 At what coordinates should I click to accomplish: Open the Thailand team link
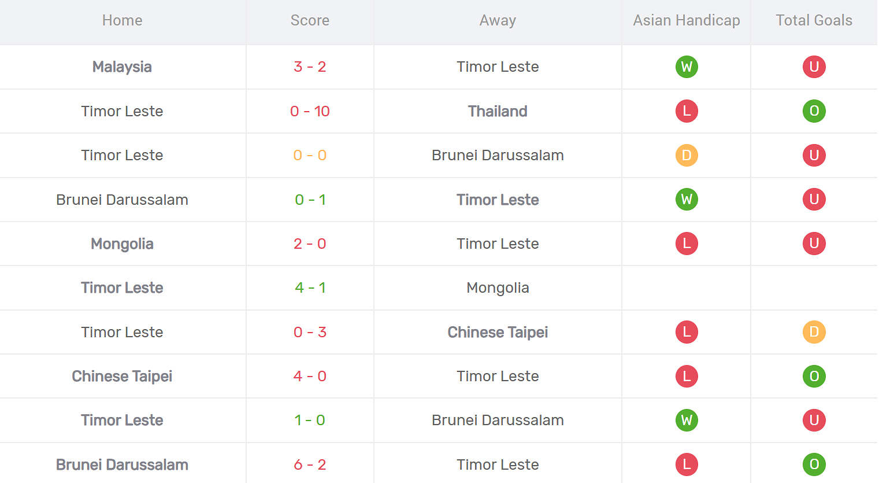[498, 111]
